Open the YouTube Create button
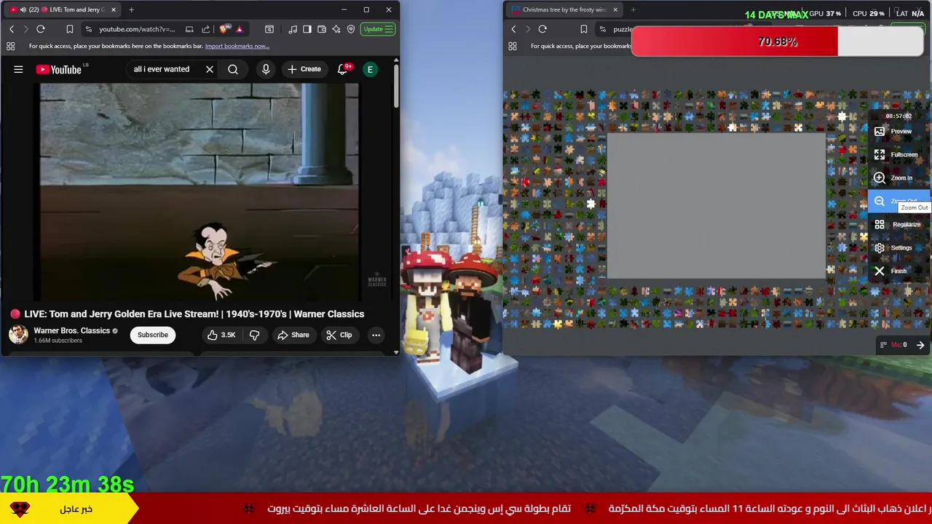The height and width of the screenshot is (524, 932). [304, 69]
